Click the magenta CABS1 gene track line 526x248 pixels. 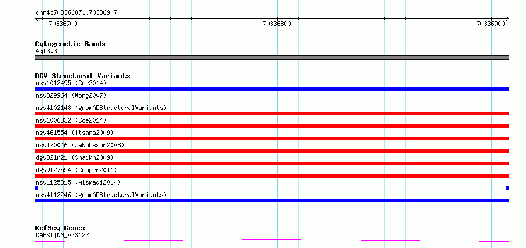[x=272, y=240]
